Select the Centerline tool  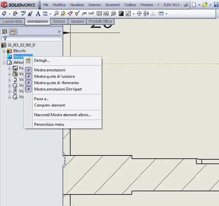click(x=146, y=14)
